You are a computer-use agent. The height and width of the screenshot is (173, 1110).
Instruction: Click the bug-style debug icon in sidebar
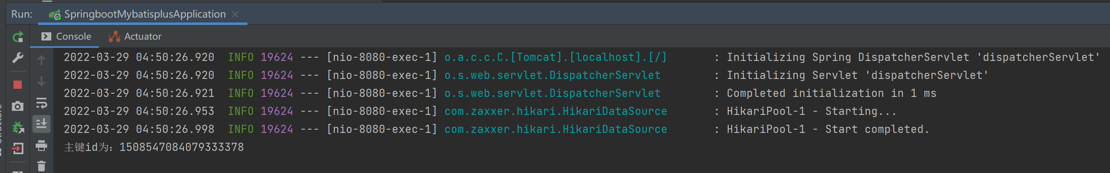click(x=18, y=128)
